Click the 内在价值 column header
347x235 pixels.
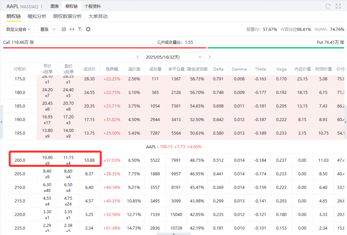303,69
